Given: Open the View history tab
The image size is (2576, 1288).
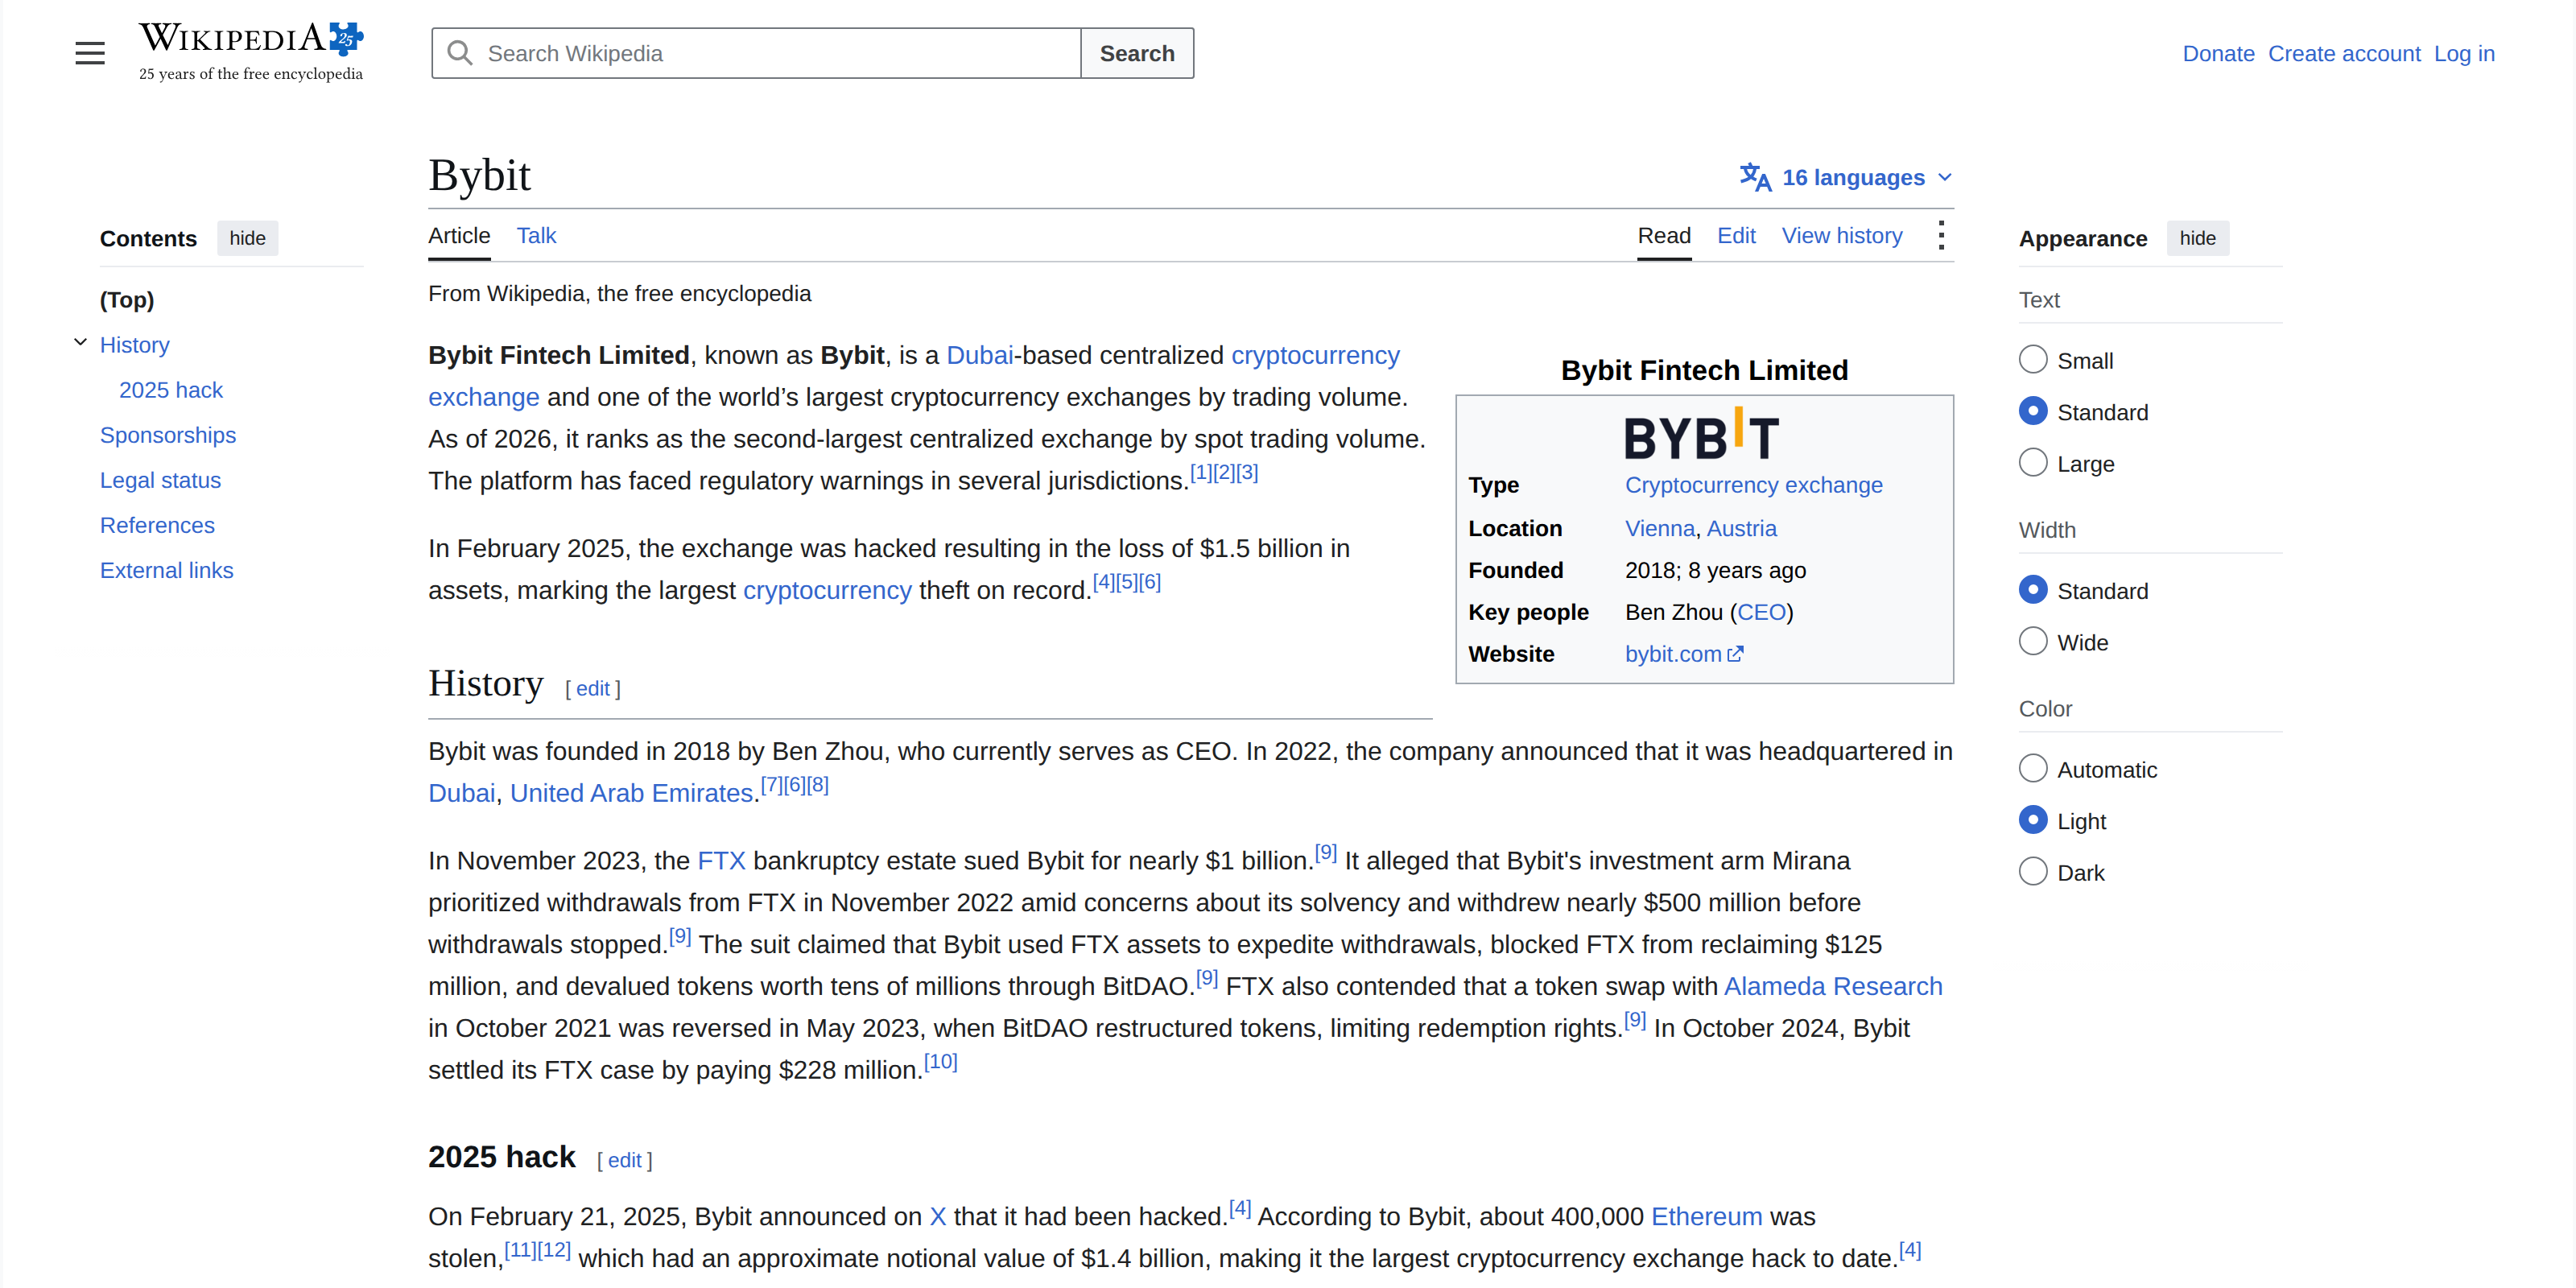Looking at the screenshot, I should click(x=1842, y=236).
